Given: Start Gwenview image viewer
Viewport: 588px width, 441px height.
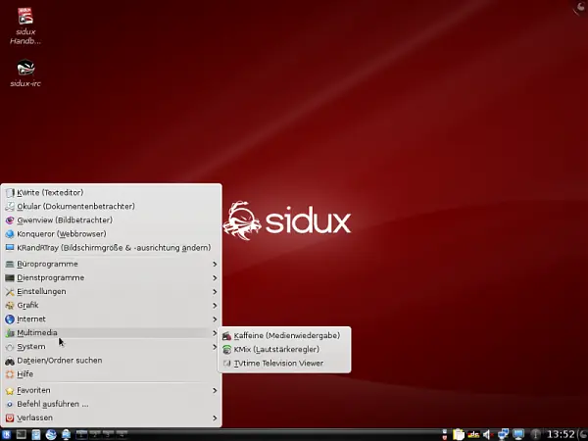Looking at the screenshot, I should (111, 220).
